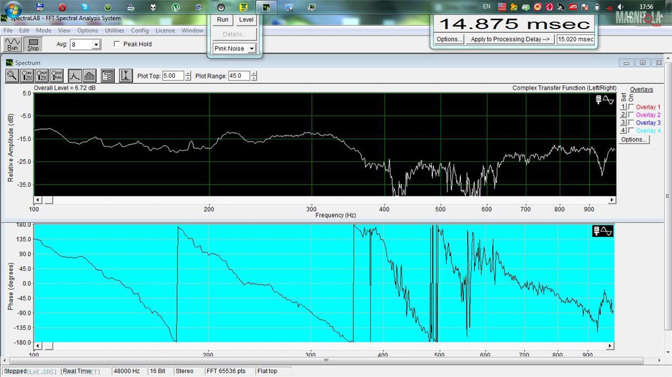672x377 pixels.
Task: Click Set 3 overlay button
Action: tap(623, 122)
